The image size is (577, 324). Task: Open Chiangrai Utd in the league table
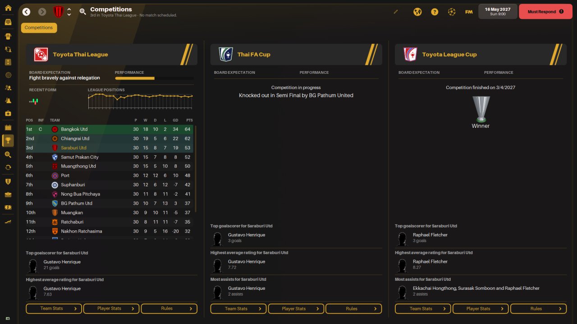click(75, 139)
